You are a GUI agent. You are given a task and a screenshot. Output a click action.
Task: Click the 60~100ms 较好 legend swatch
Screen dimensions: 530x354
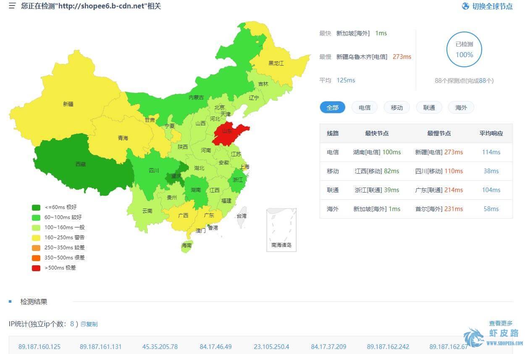36,217
